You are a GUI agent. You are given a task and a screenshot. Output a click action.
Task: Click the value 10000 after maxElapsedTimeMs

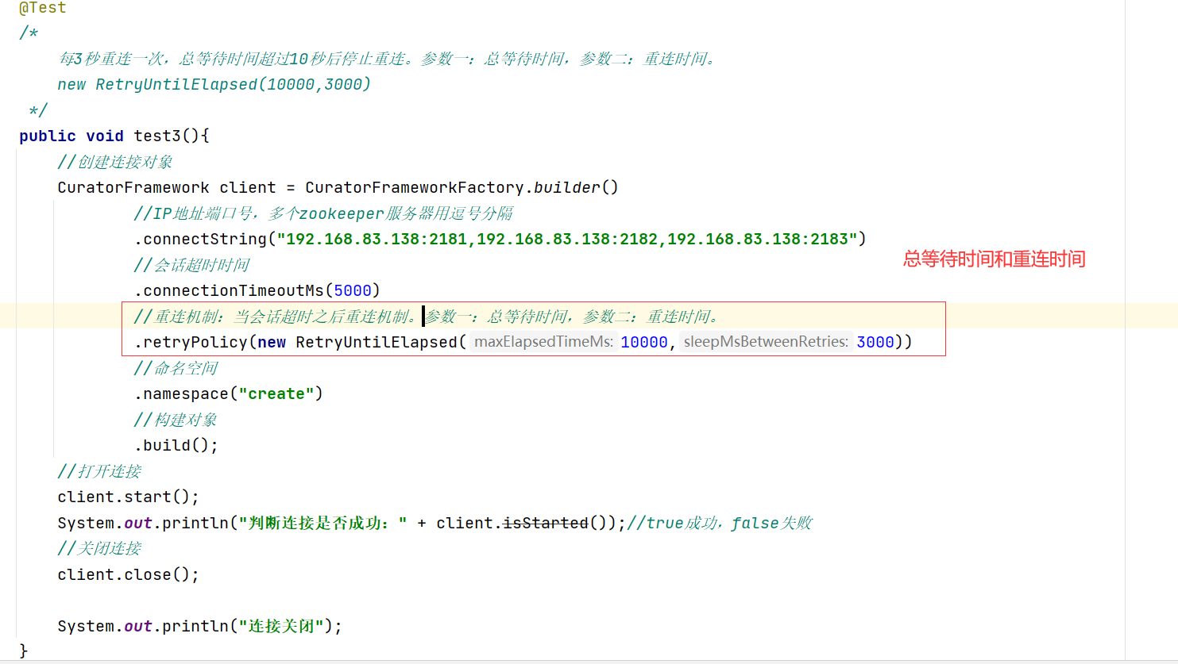(x=644, y=342)
